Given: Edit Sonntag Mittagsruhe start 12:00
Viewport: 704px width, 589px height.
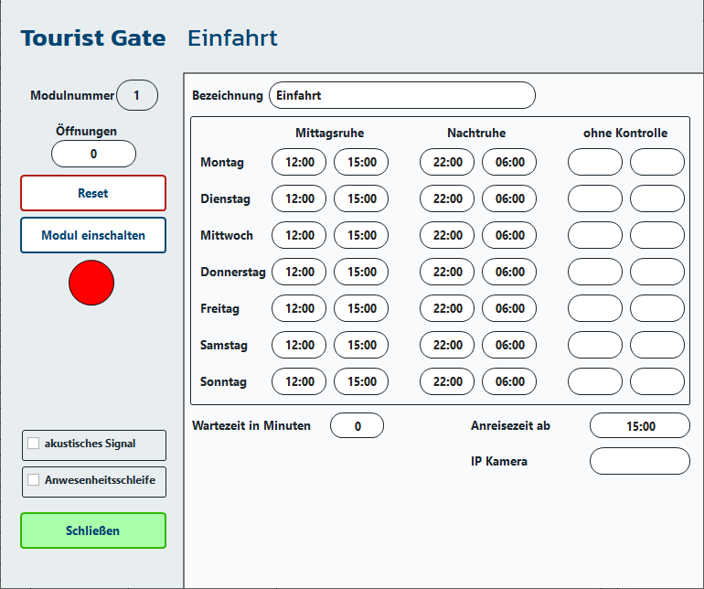Looking at the screenshot, I should (x=299, y=381).
